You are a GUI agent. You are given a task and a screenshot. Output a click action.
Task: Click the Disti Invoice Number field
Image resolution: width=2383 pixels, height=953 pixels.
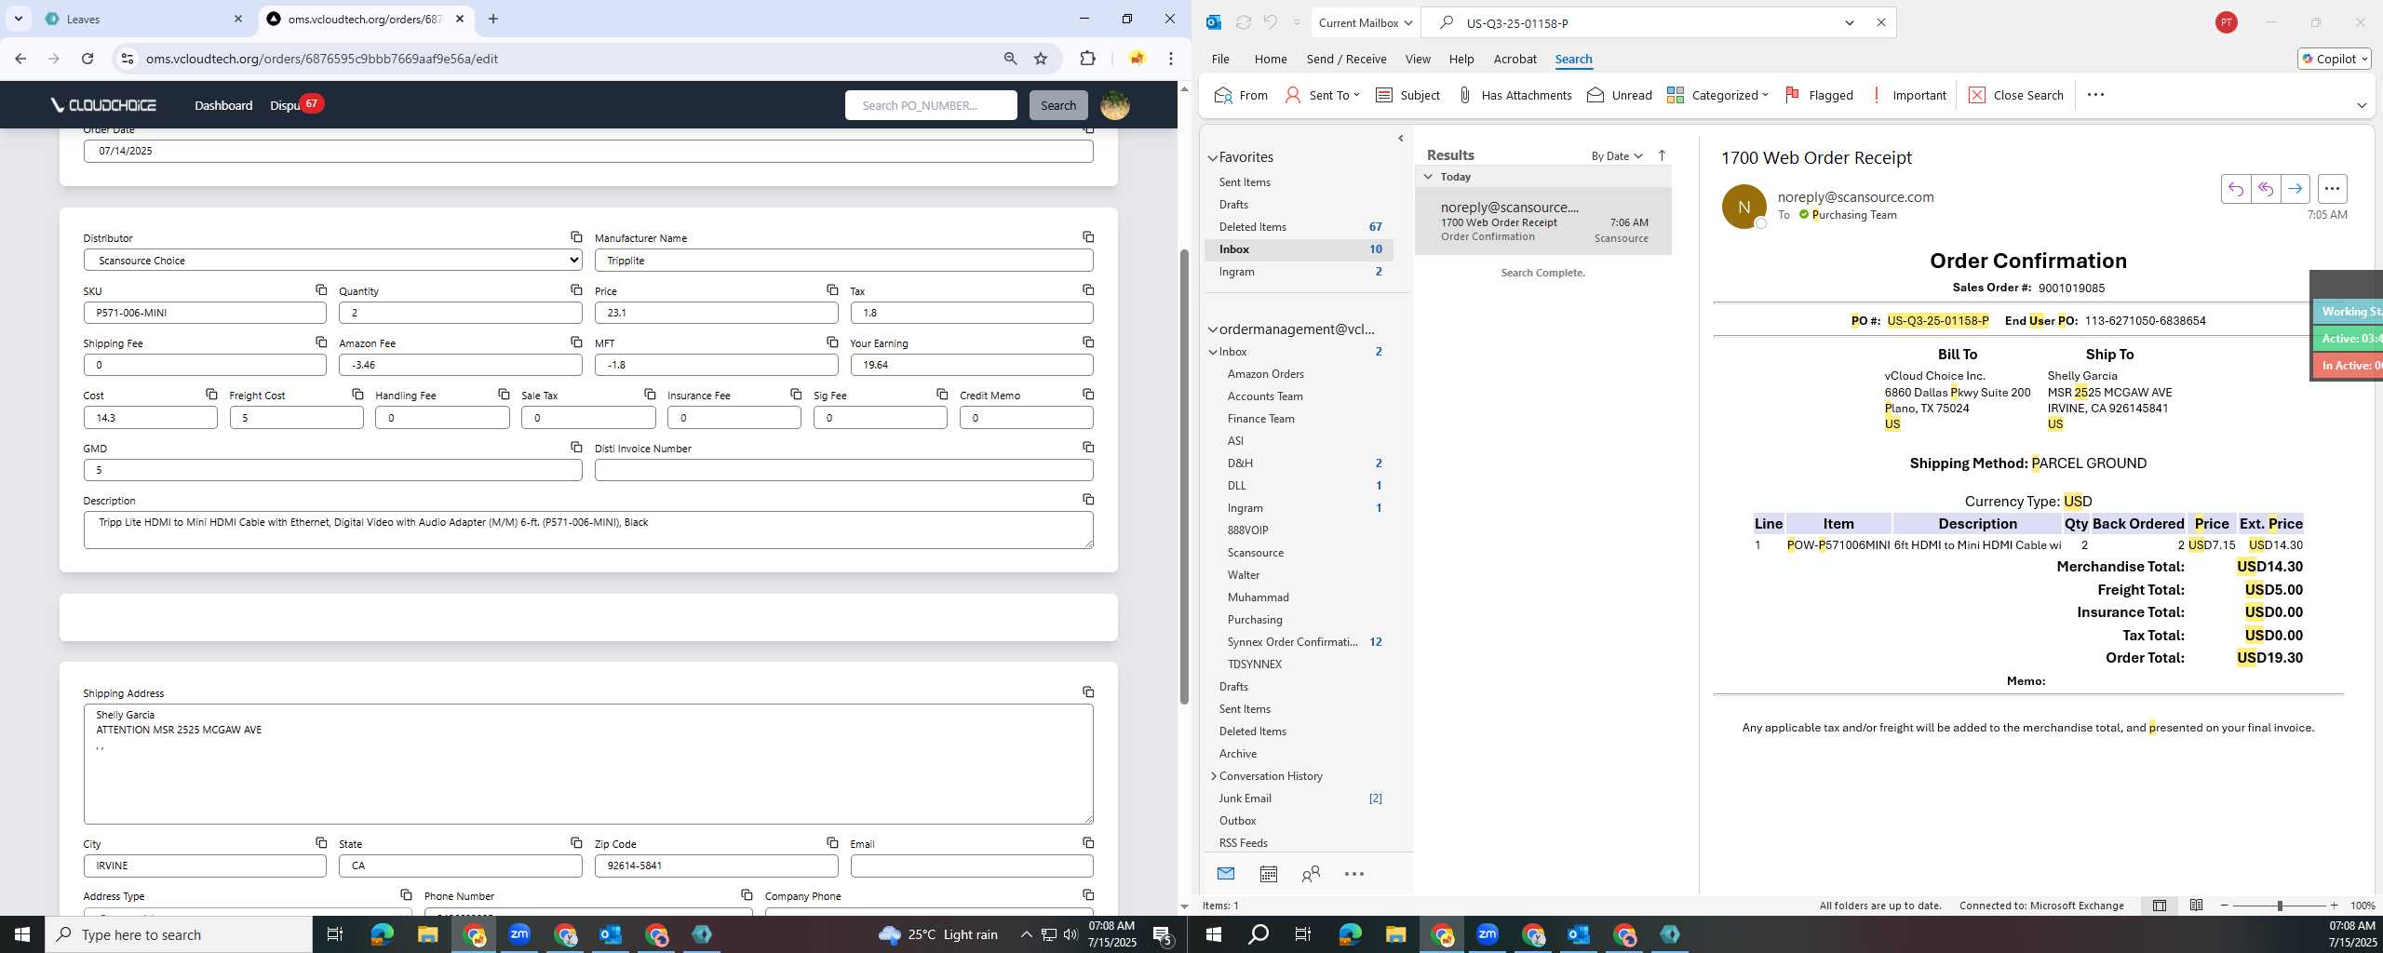(843, 470)
